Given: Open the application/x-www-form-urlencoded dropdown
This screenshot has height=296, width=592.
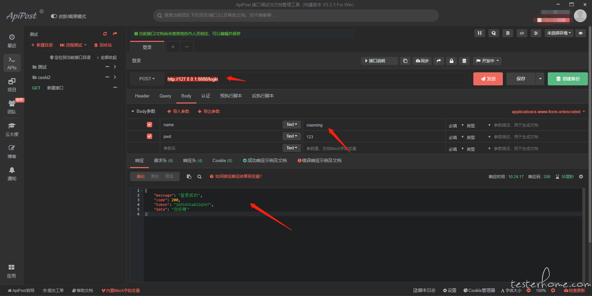Looking at the screenshot, I should coord(548,112).
